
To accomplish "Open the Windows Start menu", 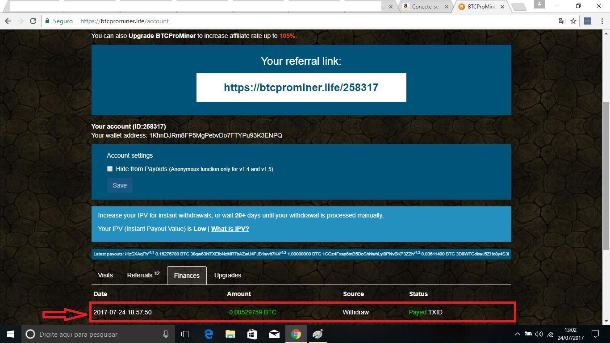I will click(10, 334).
